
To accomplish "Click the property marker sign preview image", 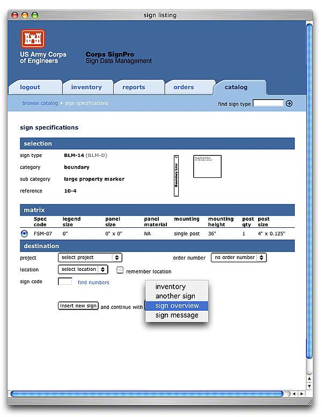I will pos(207,167).
